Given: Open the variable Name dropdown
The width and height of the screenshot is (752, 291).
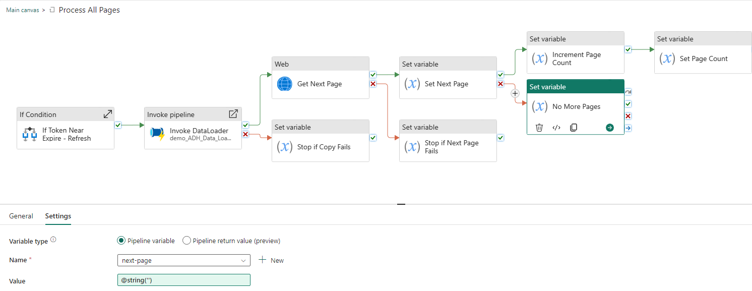Looking at the screenshot, I should [183, 260].
